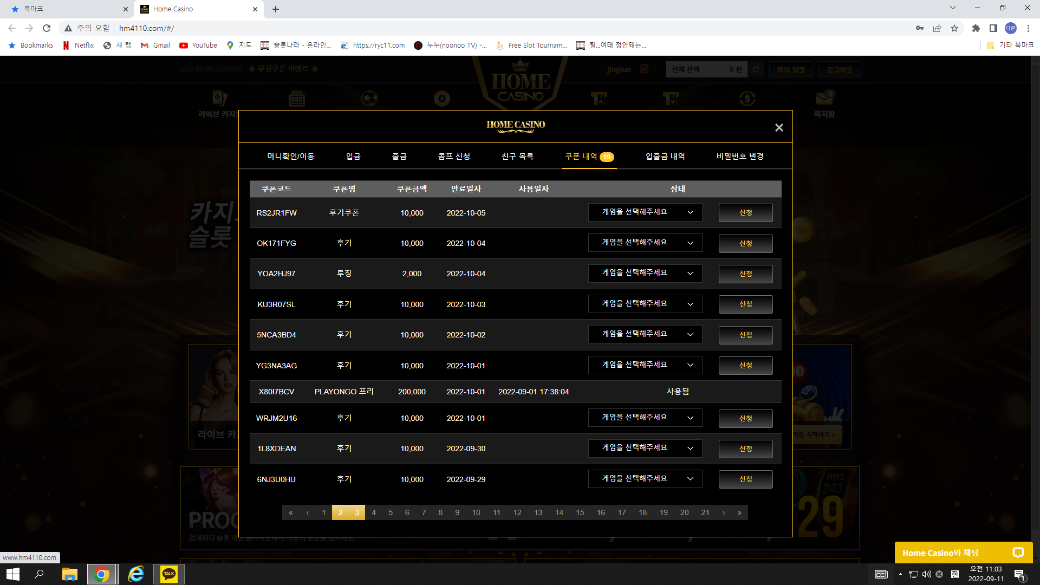This screenshot has width=1040, height=585.
Task: Switch to the 입출금 내역 tab
Action: click(665, 156)
